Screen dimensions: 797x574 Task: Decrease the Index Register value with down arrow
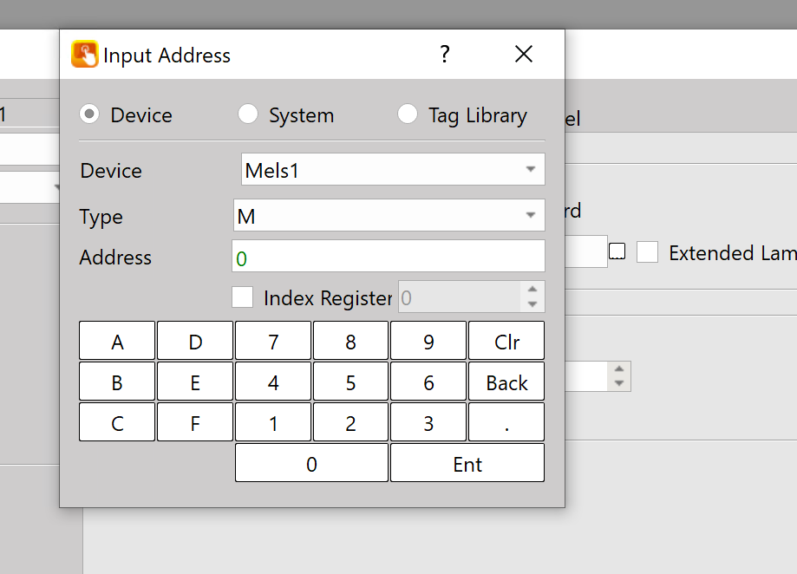pos(532,304)
